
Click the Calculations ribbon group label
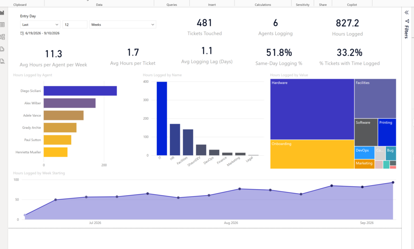(263, 5)
